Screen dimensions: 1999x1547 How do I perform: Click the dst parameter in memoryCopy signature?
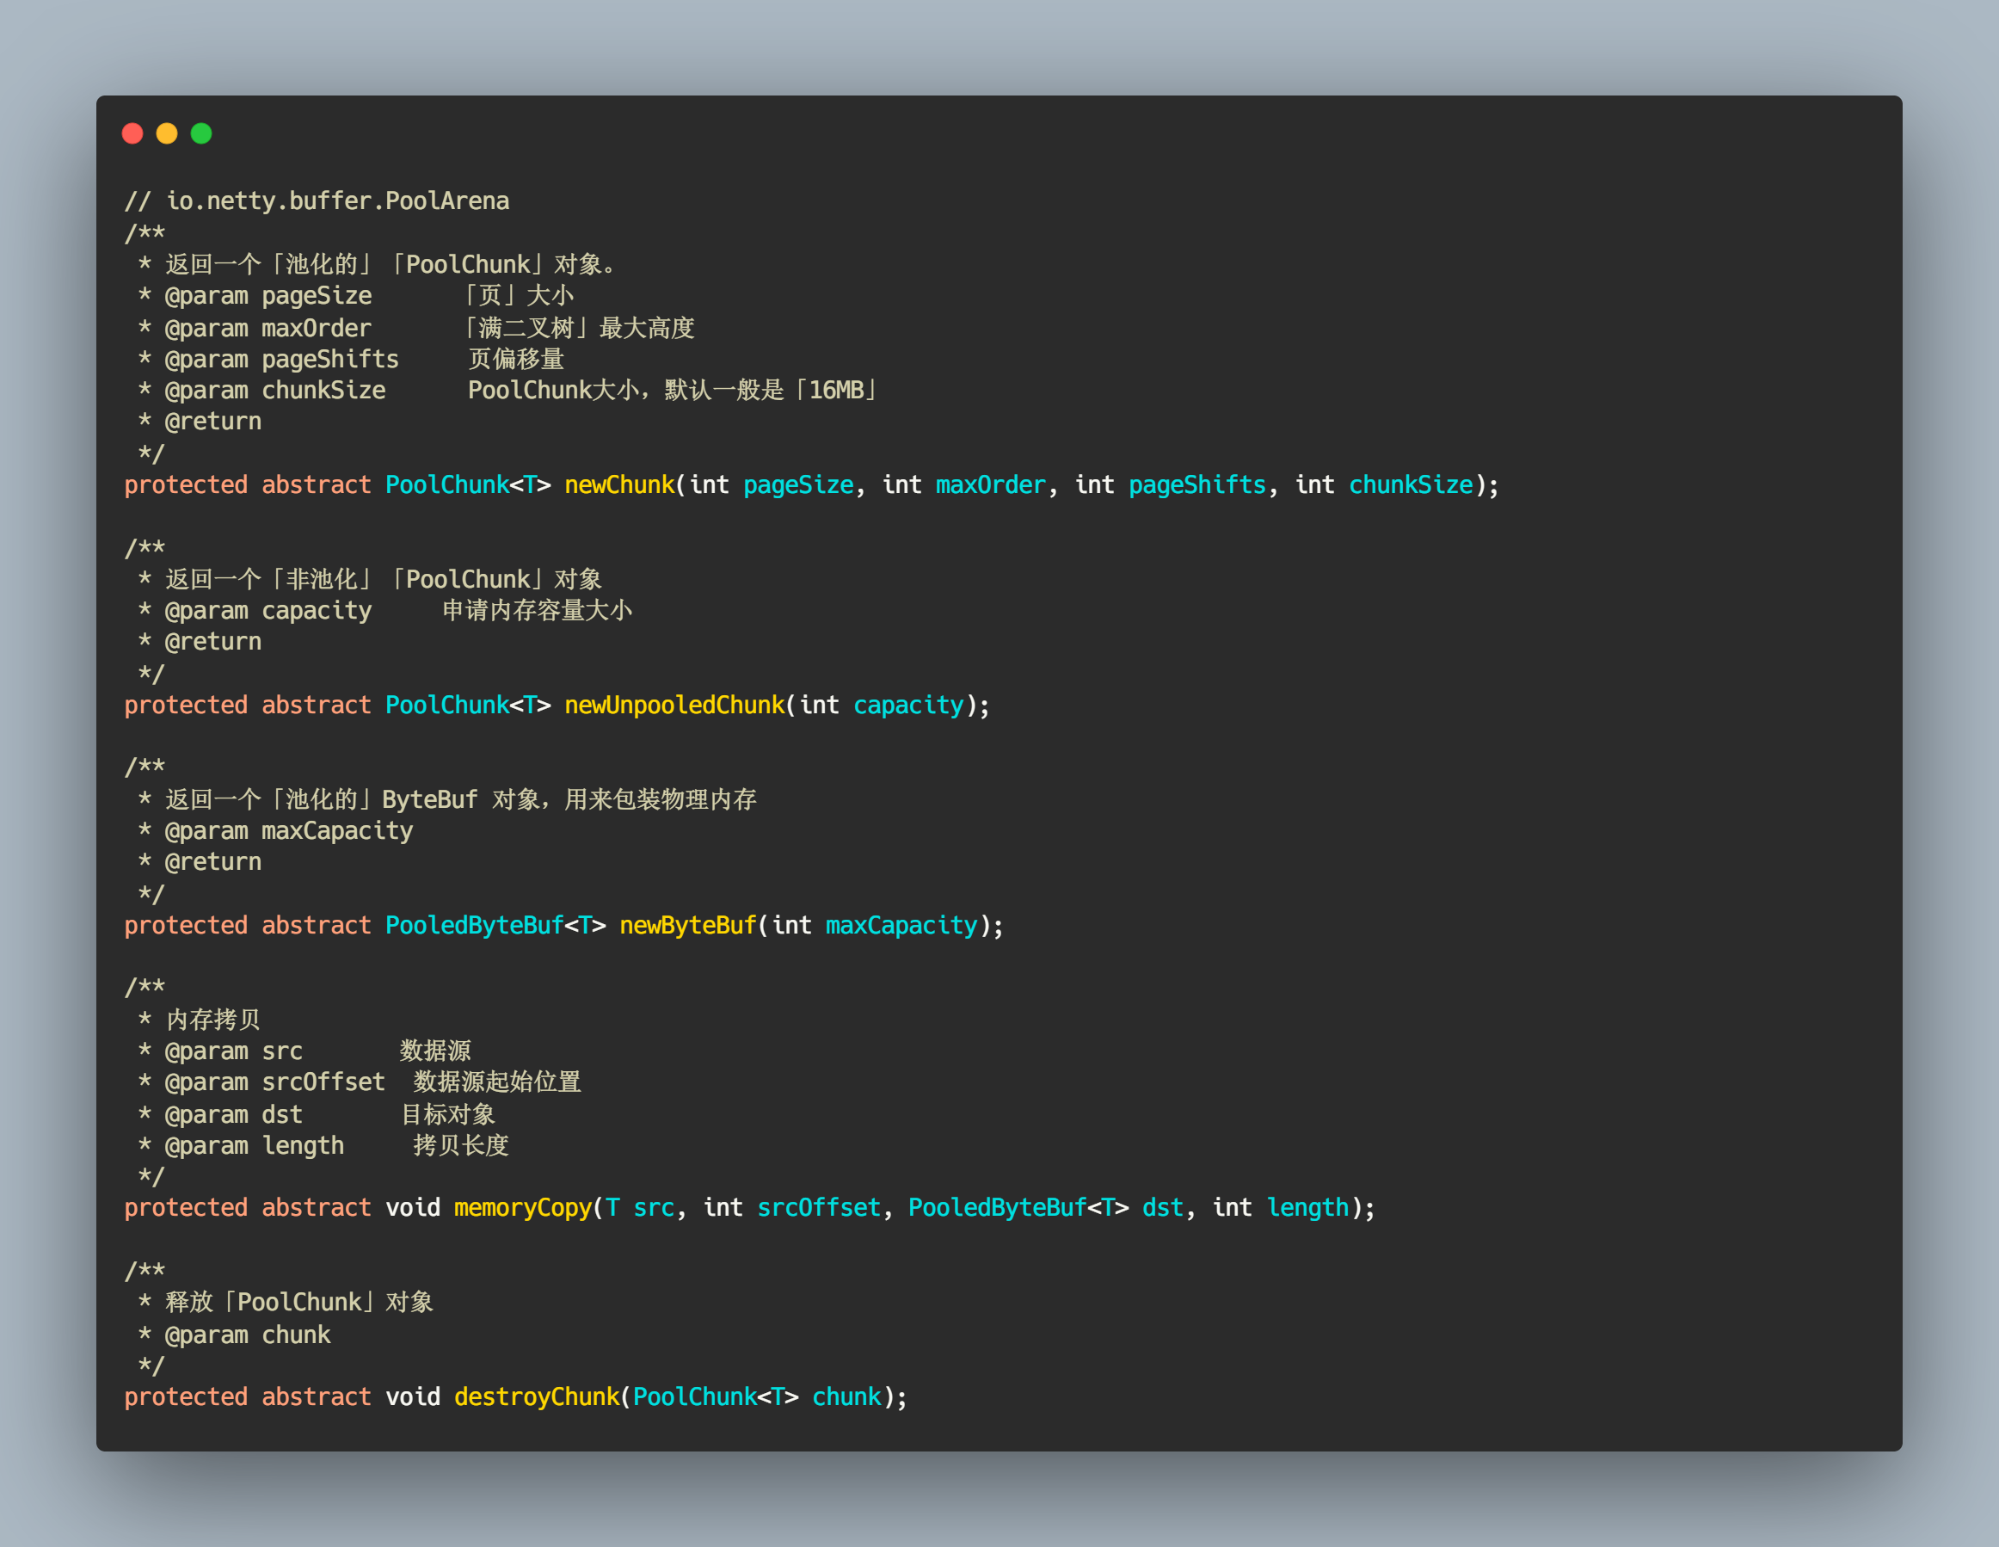(x=1162, y=1207)
